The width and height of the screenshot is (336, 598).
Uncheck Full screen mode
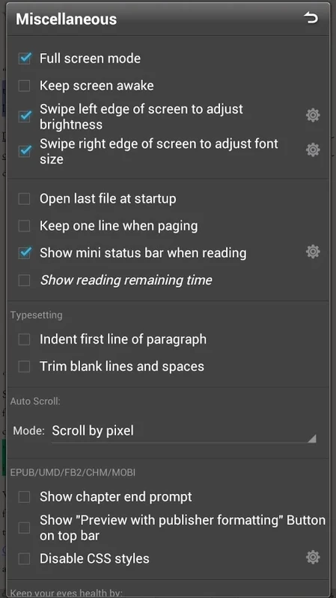25,58
